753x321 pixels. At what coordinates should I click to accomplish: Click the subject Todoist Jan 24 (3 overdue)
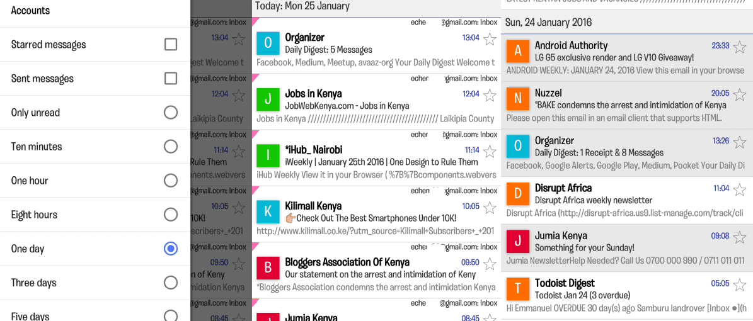click(x=582, y=296)
